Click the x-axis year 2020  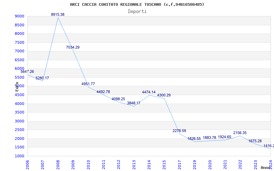pyautogui.click(x=210, y=165)
